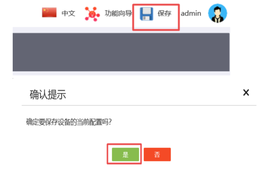Open the 功能向导 function wizard

(118, 13)
